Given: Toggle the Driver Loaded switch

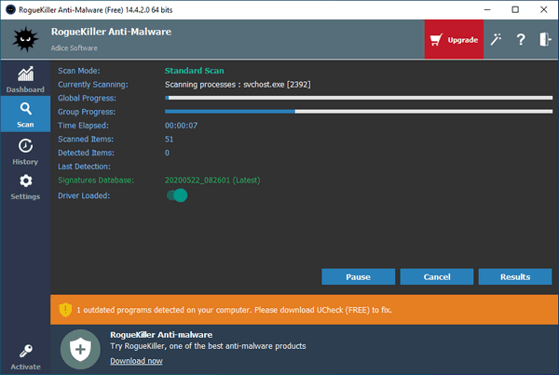Looking at the screenshot, I should tap(177, 195).
